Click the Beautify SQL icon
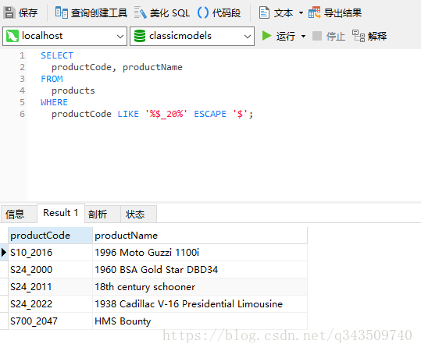This screenshot has height=351, width=421. point(140,12)
